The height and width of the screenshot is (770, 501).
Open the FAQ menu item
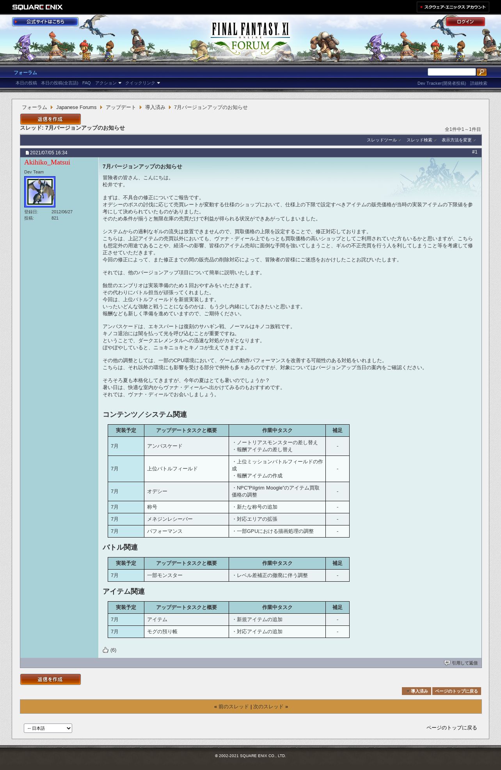point(86,83)
